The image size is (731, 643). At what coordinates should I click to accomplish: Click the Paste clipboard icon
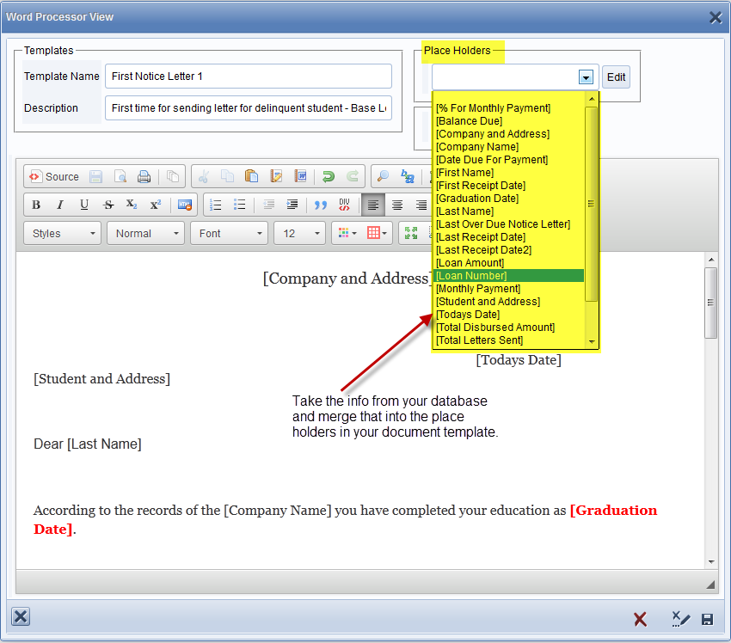pos(251,177)
